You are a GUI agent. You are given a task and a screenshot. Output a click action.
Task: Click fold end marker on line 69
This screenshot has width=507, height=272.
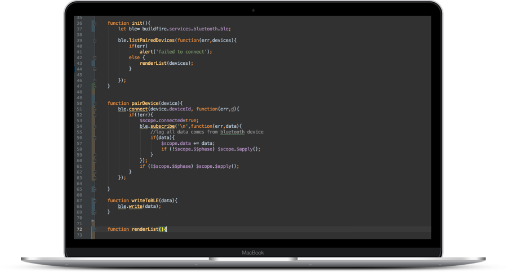pyautogui.click(x=95, y=212)
